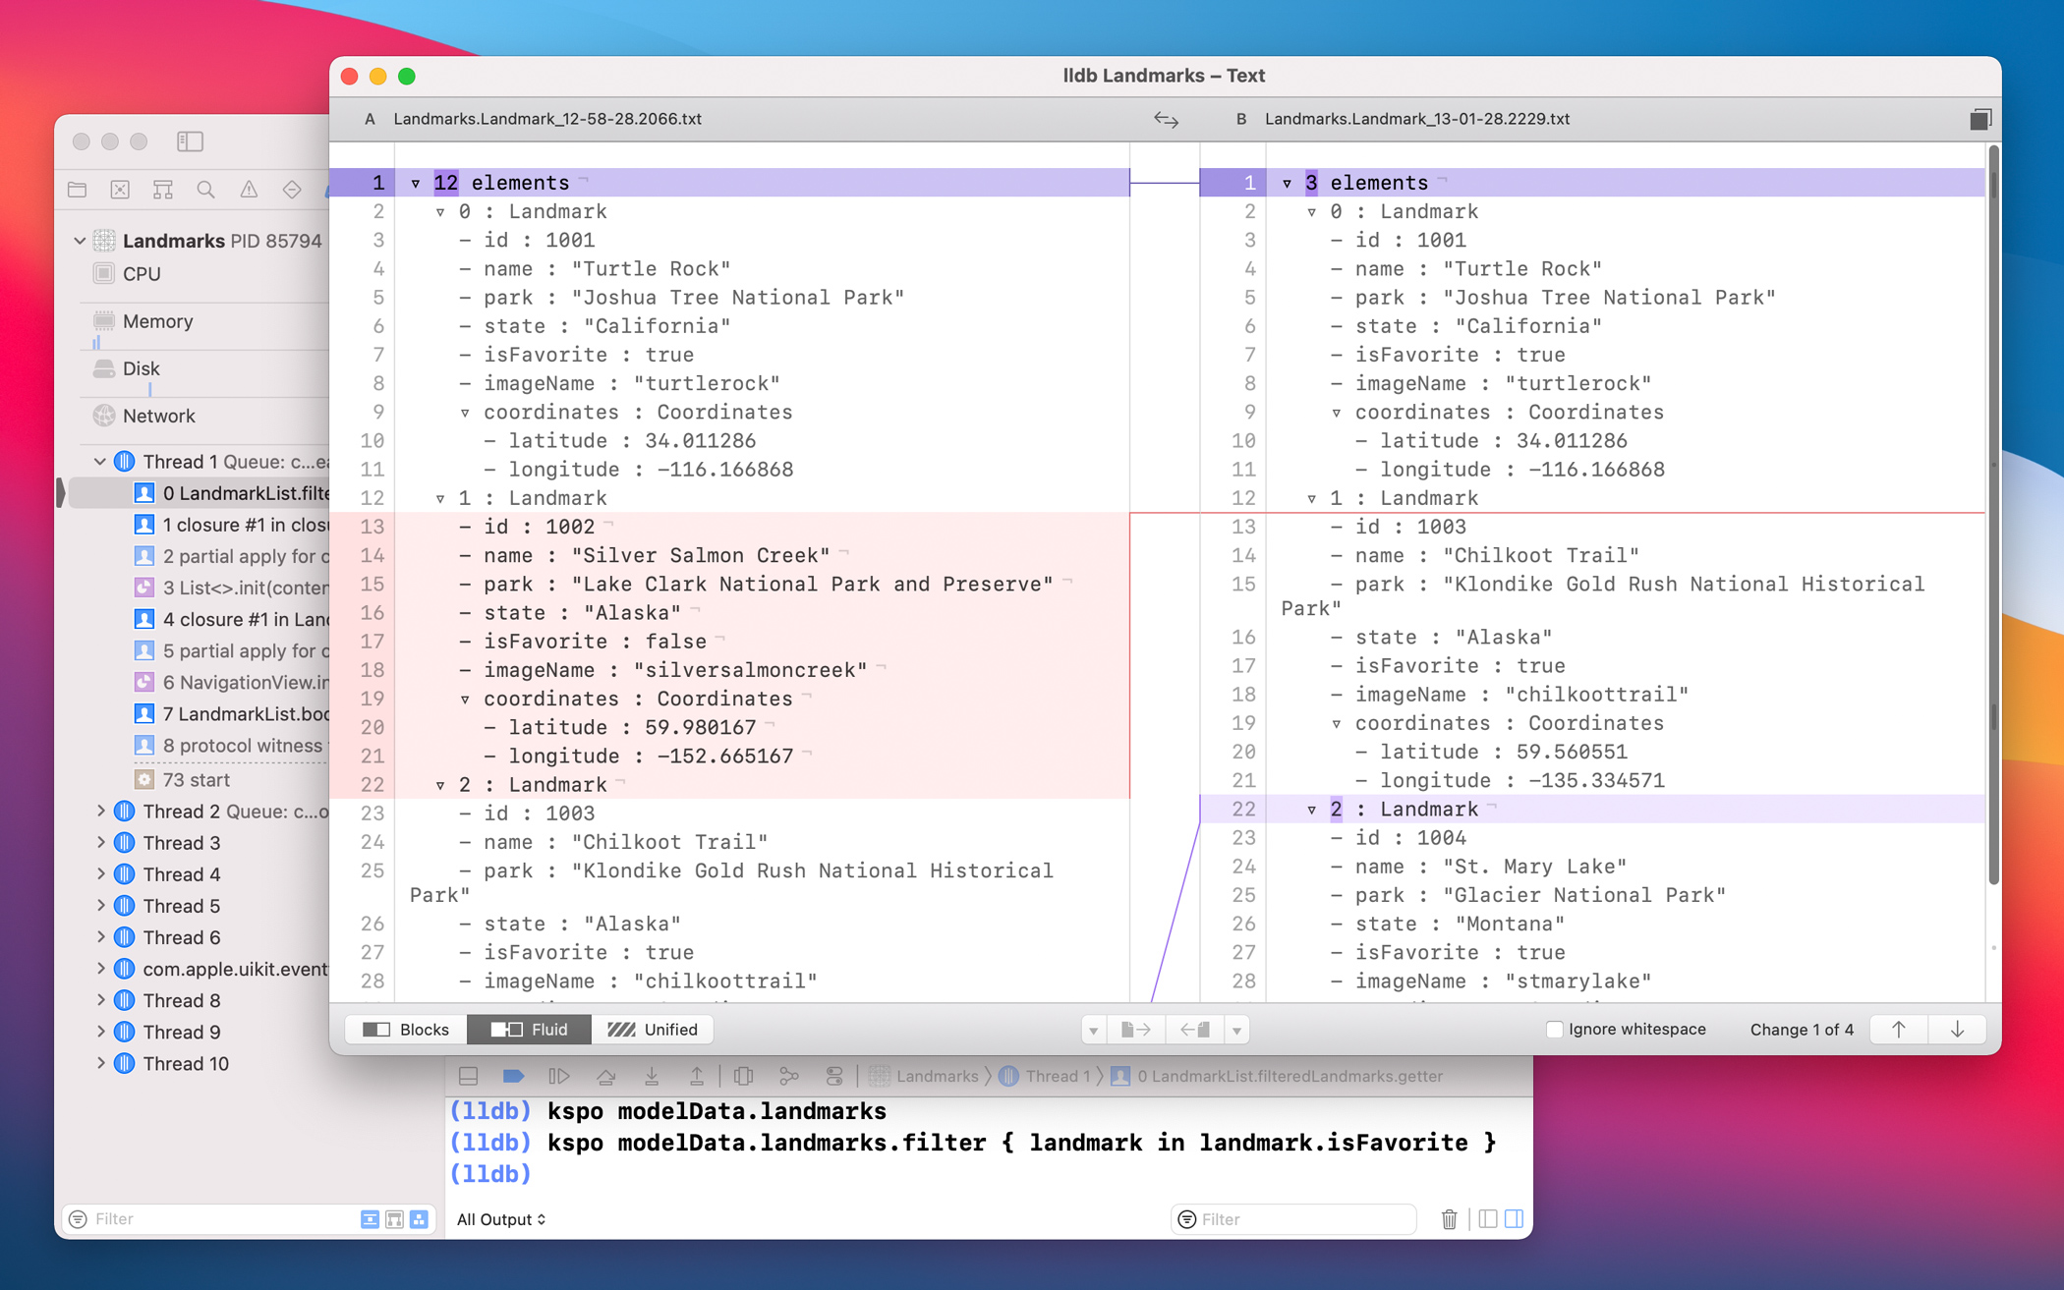Screen dimensions: 2064x1290
Task: Enable the Ignore whitespace checkbox
Action: click(1554, 1029)
